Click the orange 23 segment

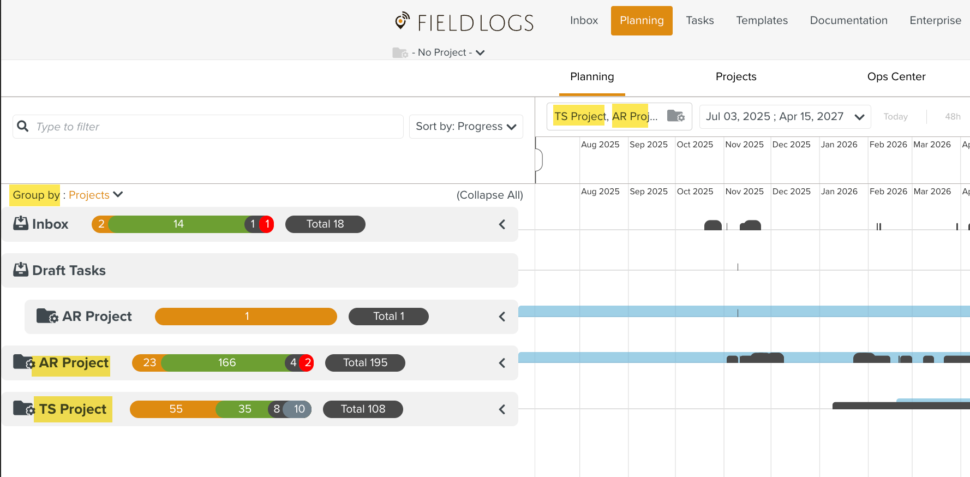(x=148, y=363)
